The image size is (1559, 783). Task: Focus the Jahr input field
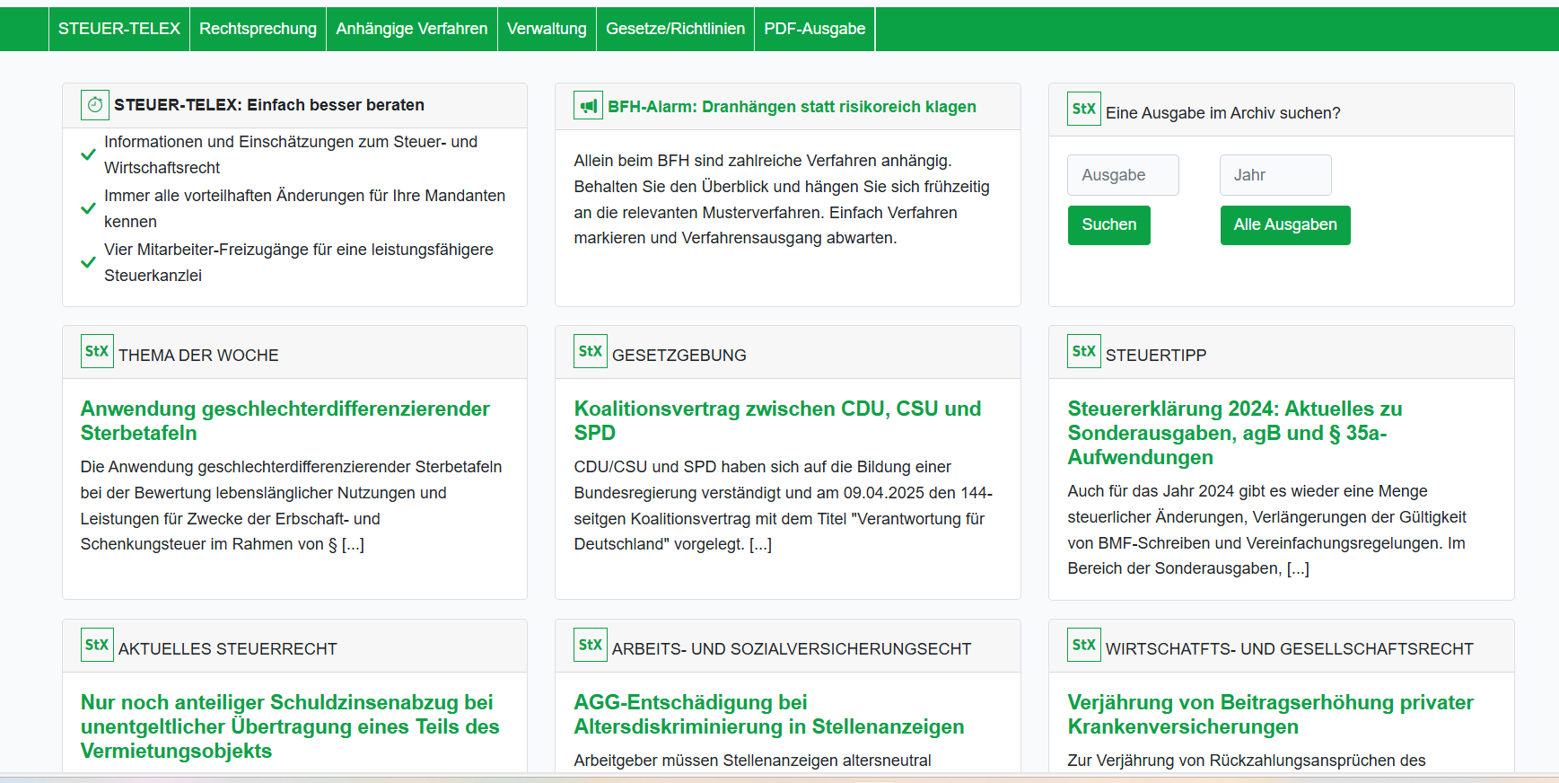[x=1275, y=175]
